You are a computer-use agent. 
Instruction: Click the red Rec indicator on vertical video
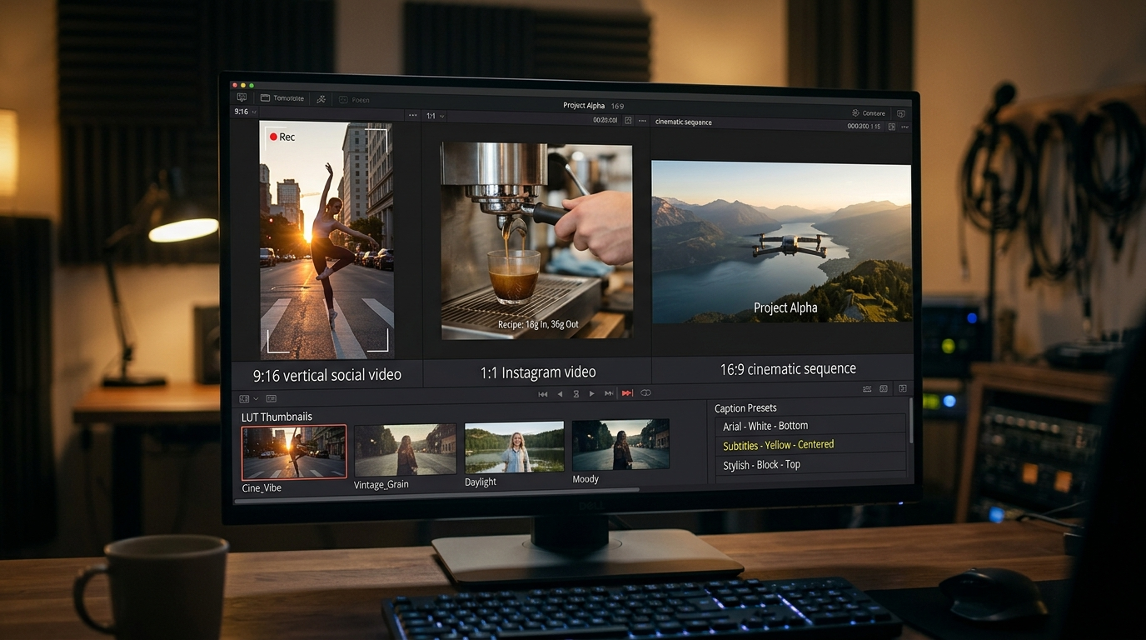[282, 137]
